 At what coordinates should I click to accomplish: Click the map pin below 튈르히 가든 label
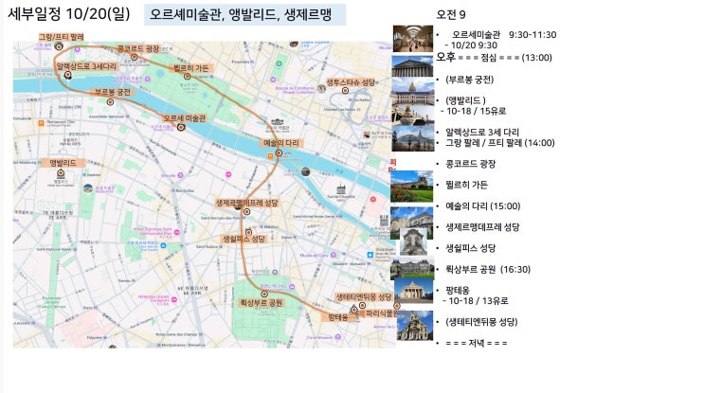point(187,77)
